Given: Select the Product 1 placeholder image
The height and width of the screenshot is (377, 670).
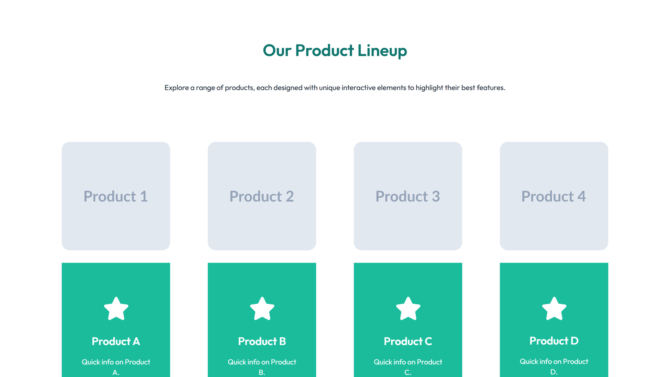Looking at the screenshot, I should pyautogui.click(x=116, y=196).
